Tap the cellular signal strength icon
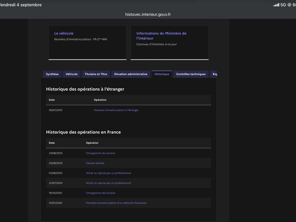Viewport: 296px width, 222px height. coord(276,5)
